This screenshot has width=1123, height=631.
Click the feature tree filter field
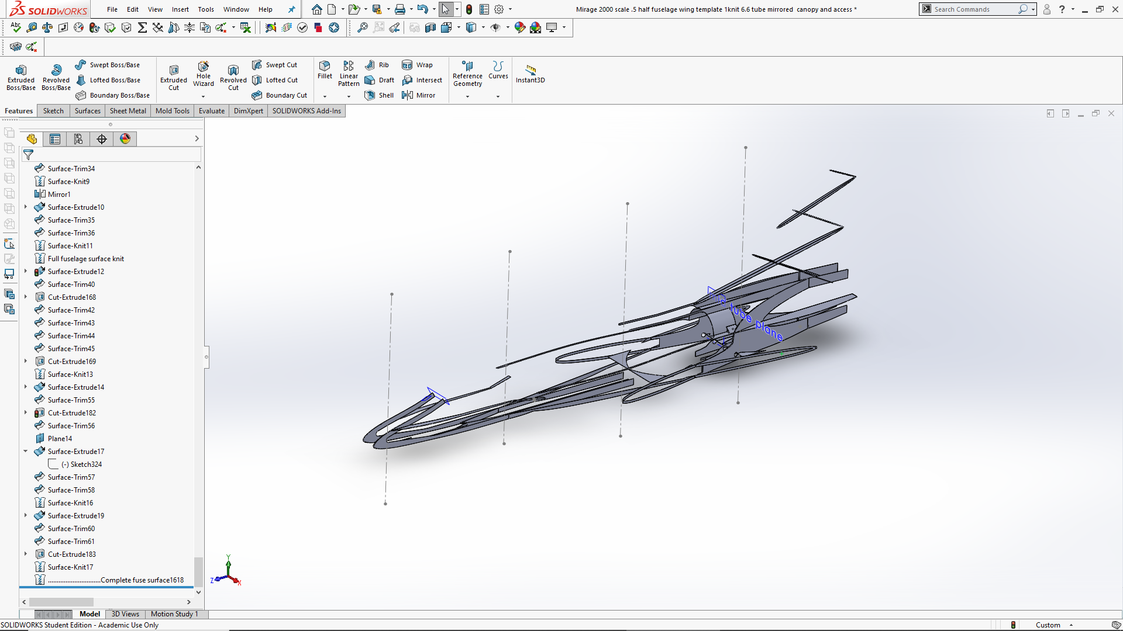111,155
